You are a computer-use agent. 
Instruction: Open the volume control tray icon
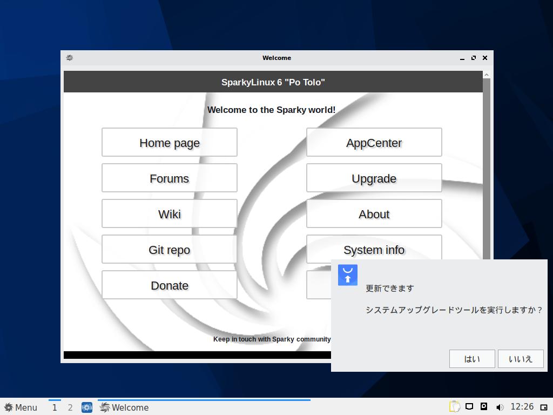tap(500, 407)
